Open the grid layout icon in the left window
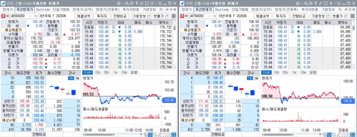 click(x=173, y=16)
